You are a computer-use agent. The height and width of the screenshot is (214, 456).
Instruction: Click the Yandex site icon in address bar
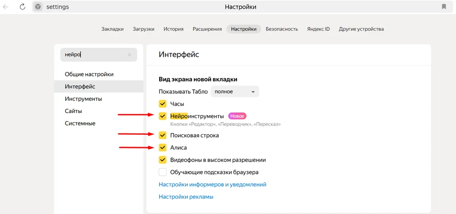[x=38, y=7]
